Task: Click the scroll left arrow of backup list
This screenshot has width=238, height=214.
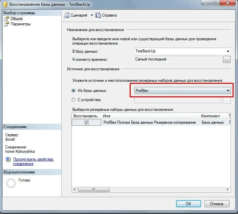Action: click(74, 189)
